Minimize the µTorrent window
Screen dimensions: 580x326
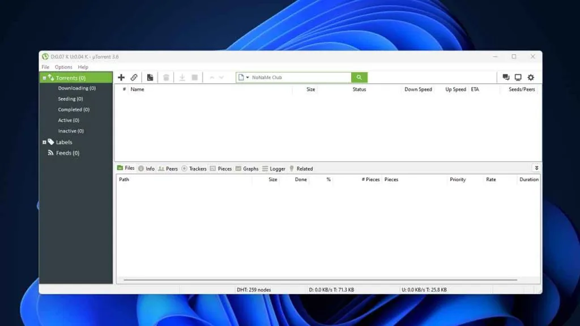coord(495,57)
